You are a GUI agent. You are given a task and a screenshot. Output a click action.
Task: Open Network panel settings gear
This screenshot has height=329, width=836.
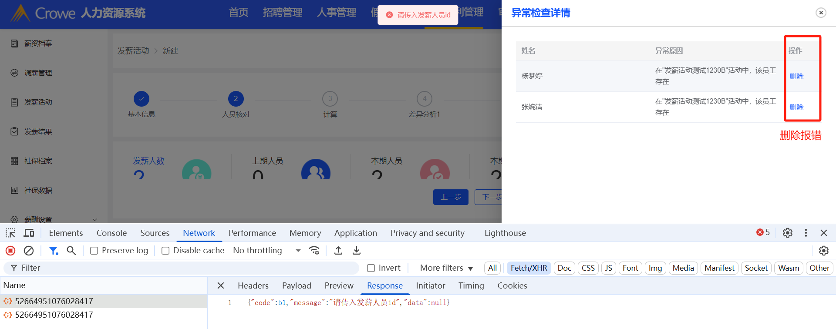coord(824,251)
